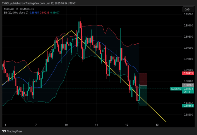Click the red stop-loss price label 0.88971

point(188,73)
